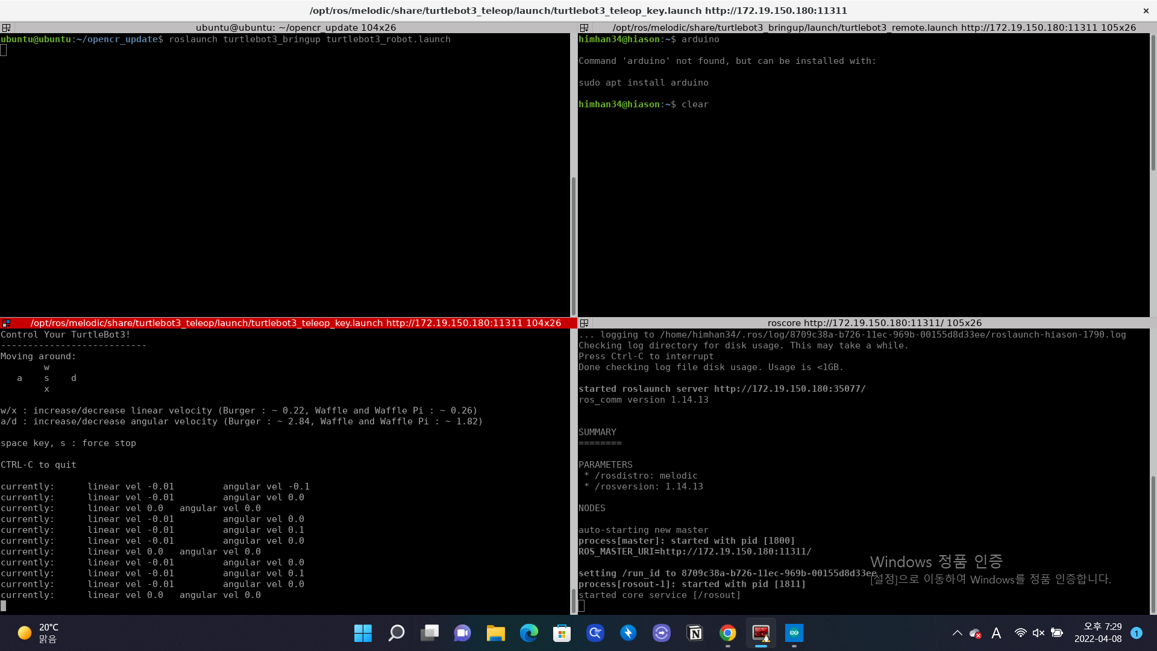Viewport: 1157px width, 651px height.
Task: Open Windows Start menu
Action: (363, 633)
